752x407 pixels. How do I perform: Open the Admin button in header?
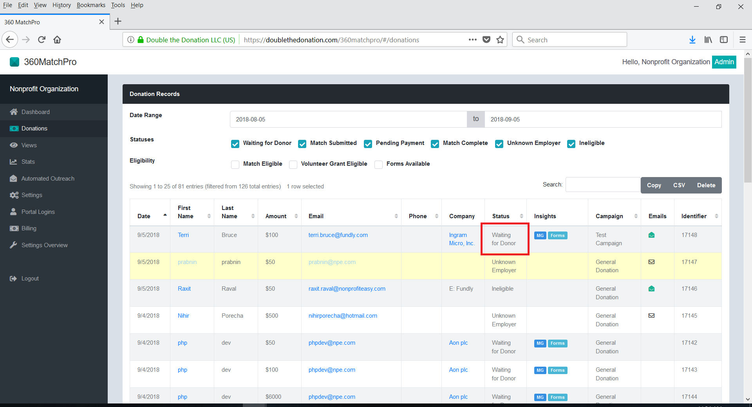click(x=724, y=62)
